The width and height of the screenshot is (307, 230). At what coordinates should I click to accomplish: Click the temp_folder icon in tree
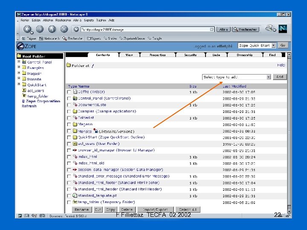tap(24, 96)
